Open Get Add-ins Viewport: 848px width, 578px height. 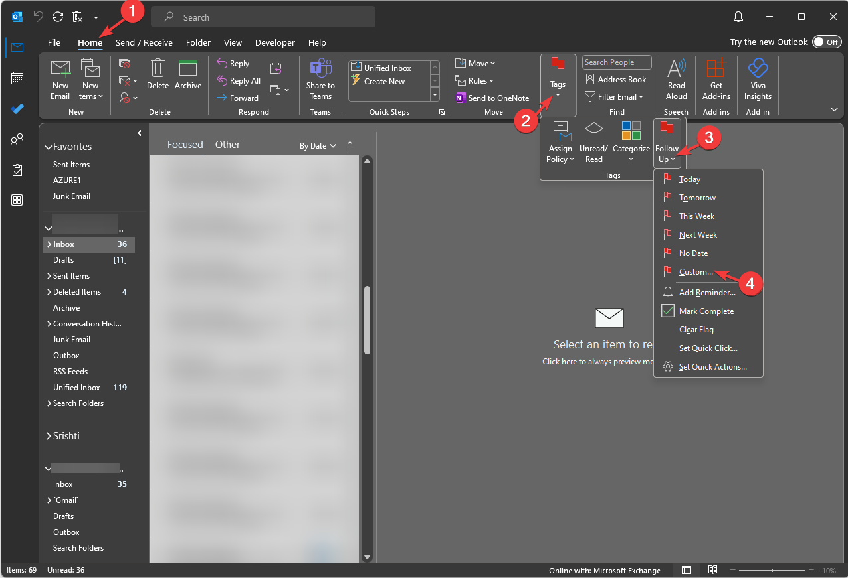[716, 80]
